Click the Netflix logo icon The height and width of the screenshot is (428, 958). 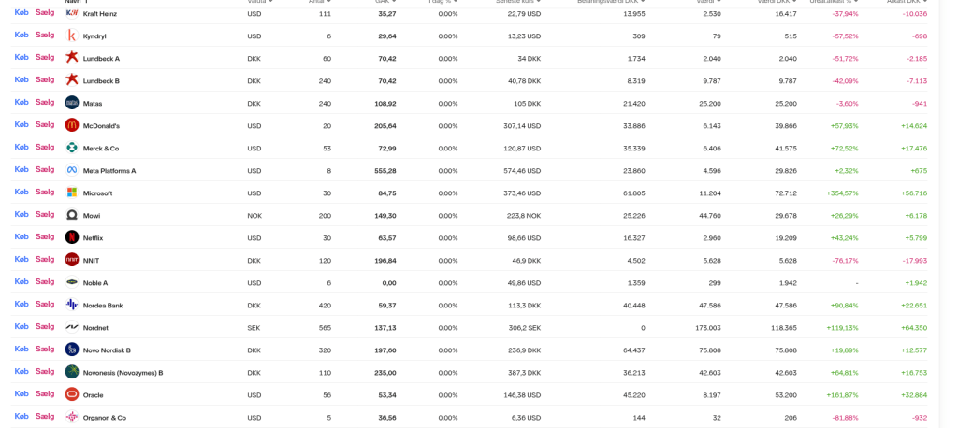(72, 237)
